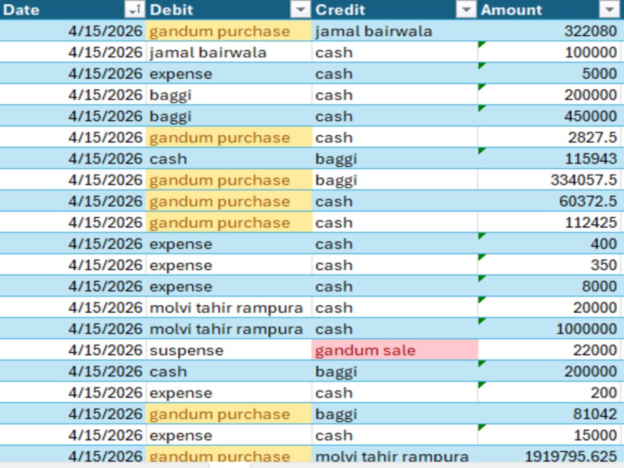Select 'gandum purchase' in the 81042 row

(229, 414)
